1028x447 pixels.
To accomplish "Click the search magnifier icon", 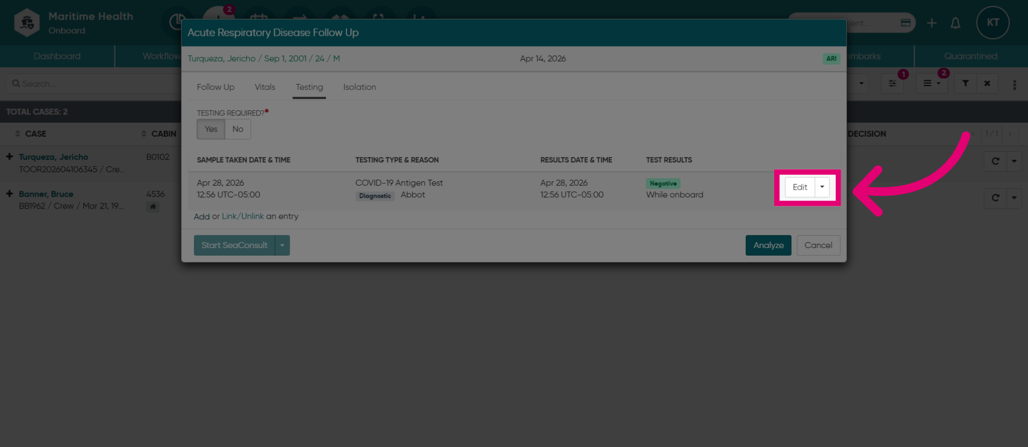I will click(x=16, y=83).
